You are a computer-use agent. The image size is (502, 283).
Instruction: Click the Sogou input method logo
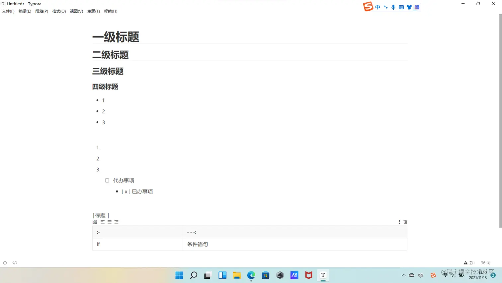(x=368, y=7)
